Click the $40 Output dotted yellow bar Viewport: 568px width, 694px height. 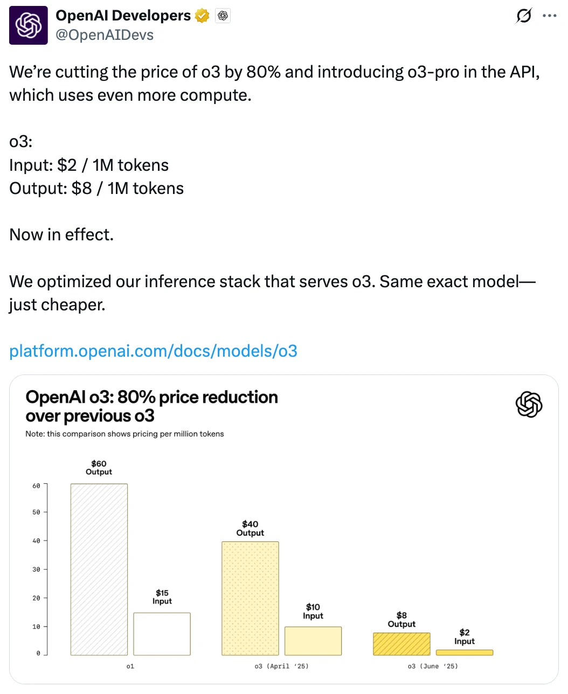click(250, 598)
